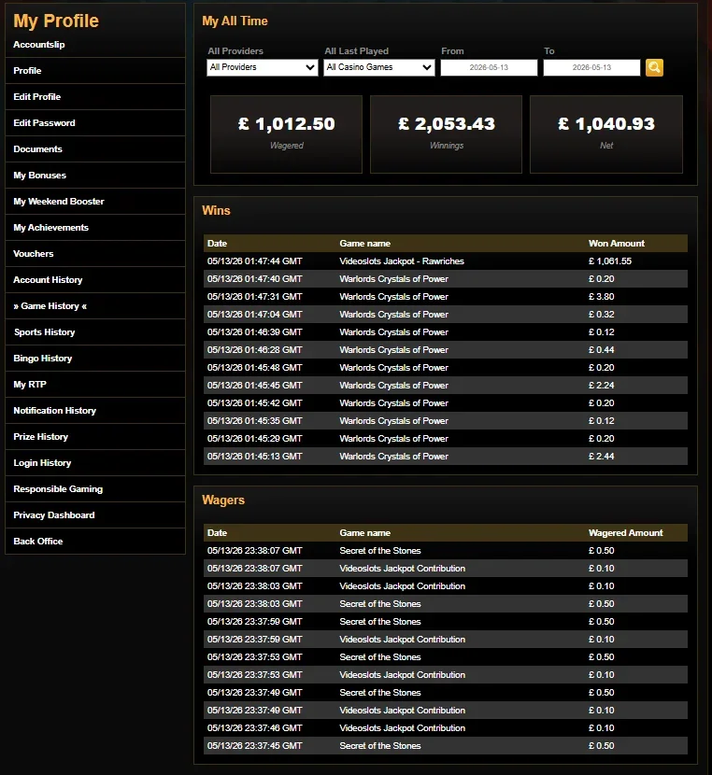Open Login History
The height and width of the screenshot is (775, 712).
95,464
